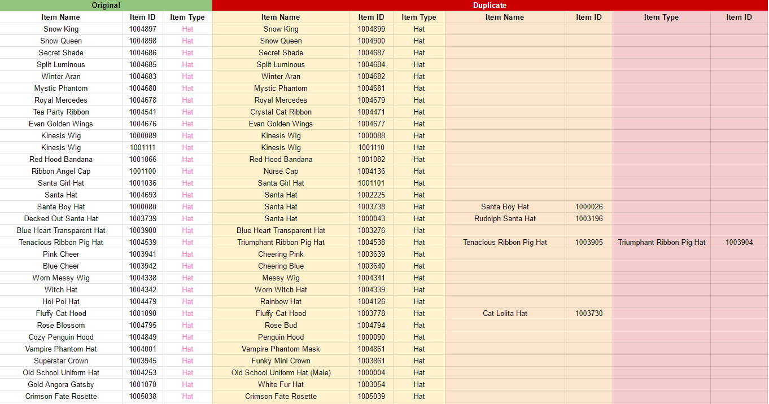The height and width of the screenshot is (404, 769).
Task: Select the Original "Secret Shade" cell
Action: (61, 52)
